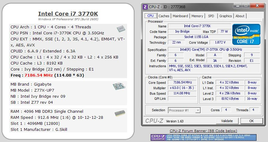Click the MB Model : Z77X-UP7 line
Screen dimensions: 268x142
click(32, 90)
